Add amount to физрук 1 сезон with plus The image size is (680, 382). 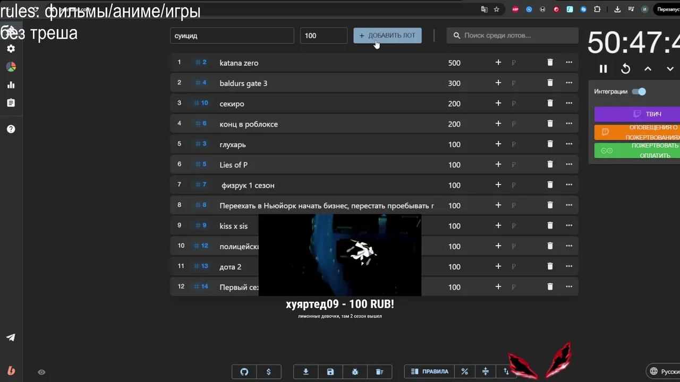click(498, 185)
